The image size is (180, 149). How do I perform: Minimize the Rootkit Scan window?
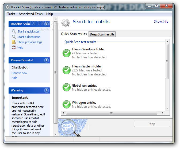click(149, 6)
